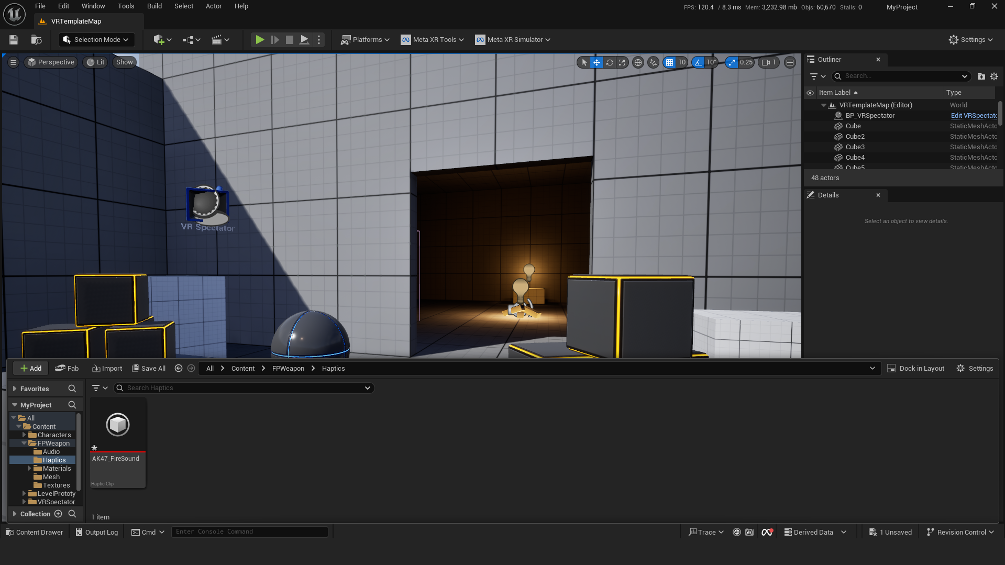Viewport: 1005px width, 565px height.
Task: Open Fab marketplace button
Action: point(67,369)
